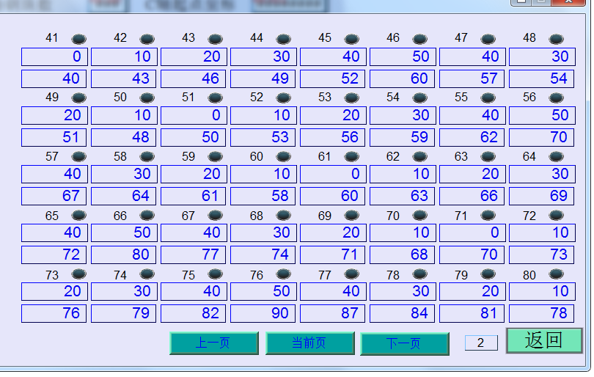Toggle the status lamp for point 45
This screenshot has height=377, width=594.
click(351, 39)
